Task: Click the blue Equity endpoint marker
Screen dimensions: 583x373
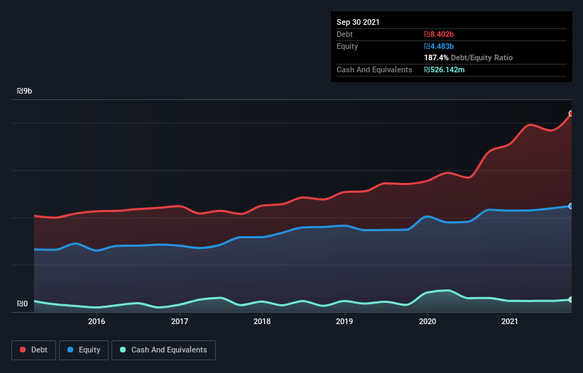Action: click(571, 206)
